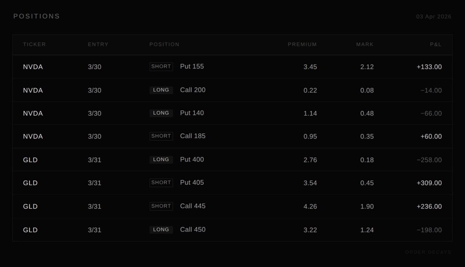Click the ENTRY column header
The width and height of the screenshot is (465, 267).
click(98, 44)
